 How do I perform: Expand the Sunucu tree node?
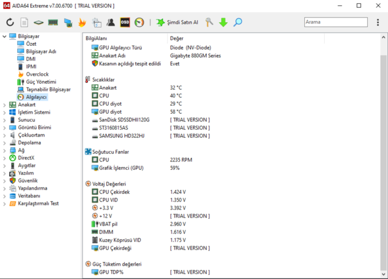click(x=4, y=120)
